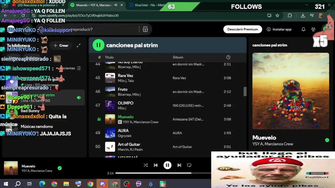Click the install-app icon in the address bar
Viewport: 335px width, 188px height.
[x=269, y=15]
